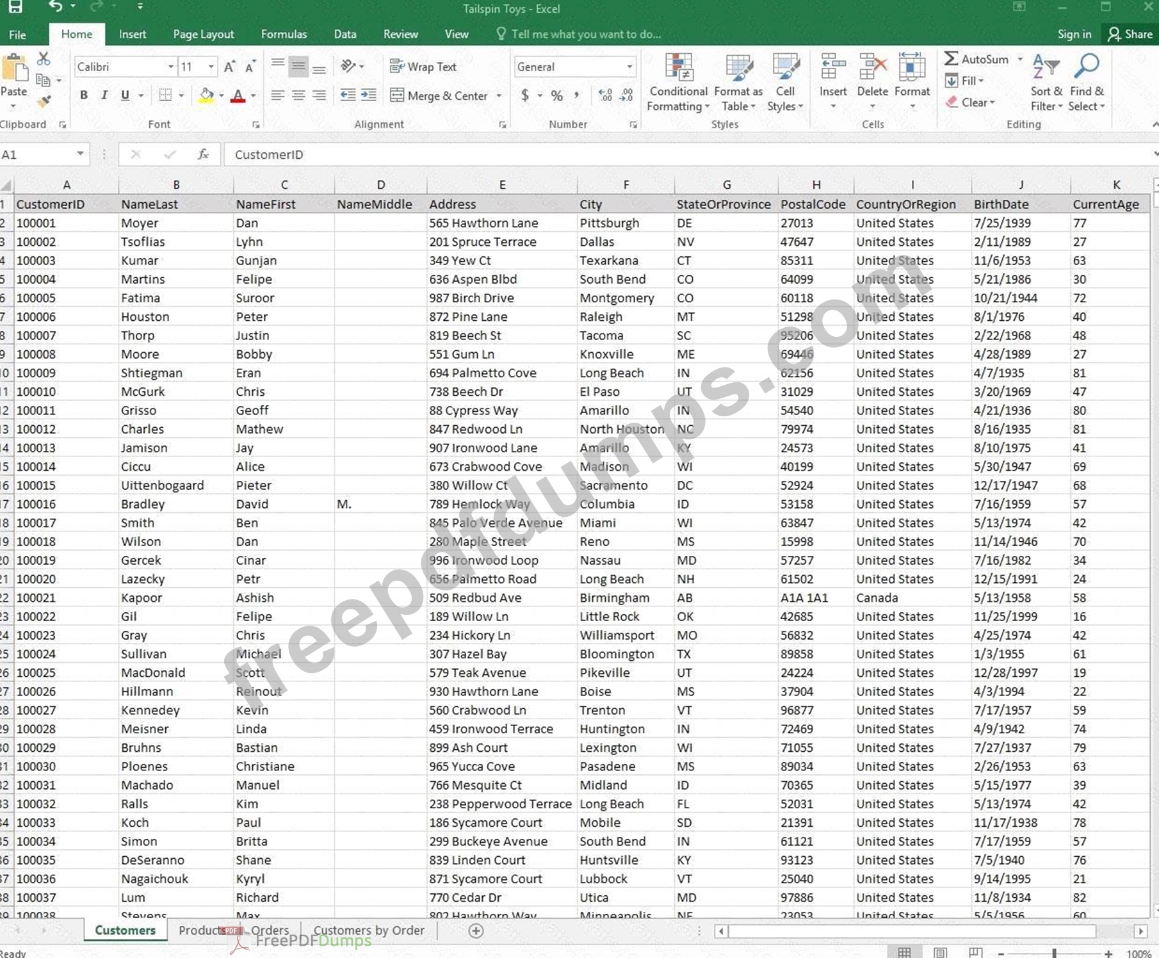Click the Paste clipboard icon
Viewport: 1159px width, 958px height.
pyautogui.click(x=14, y=69)
